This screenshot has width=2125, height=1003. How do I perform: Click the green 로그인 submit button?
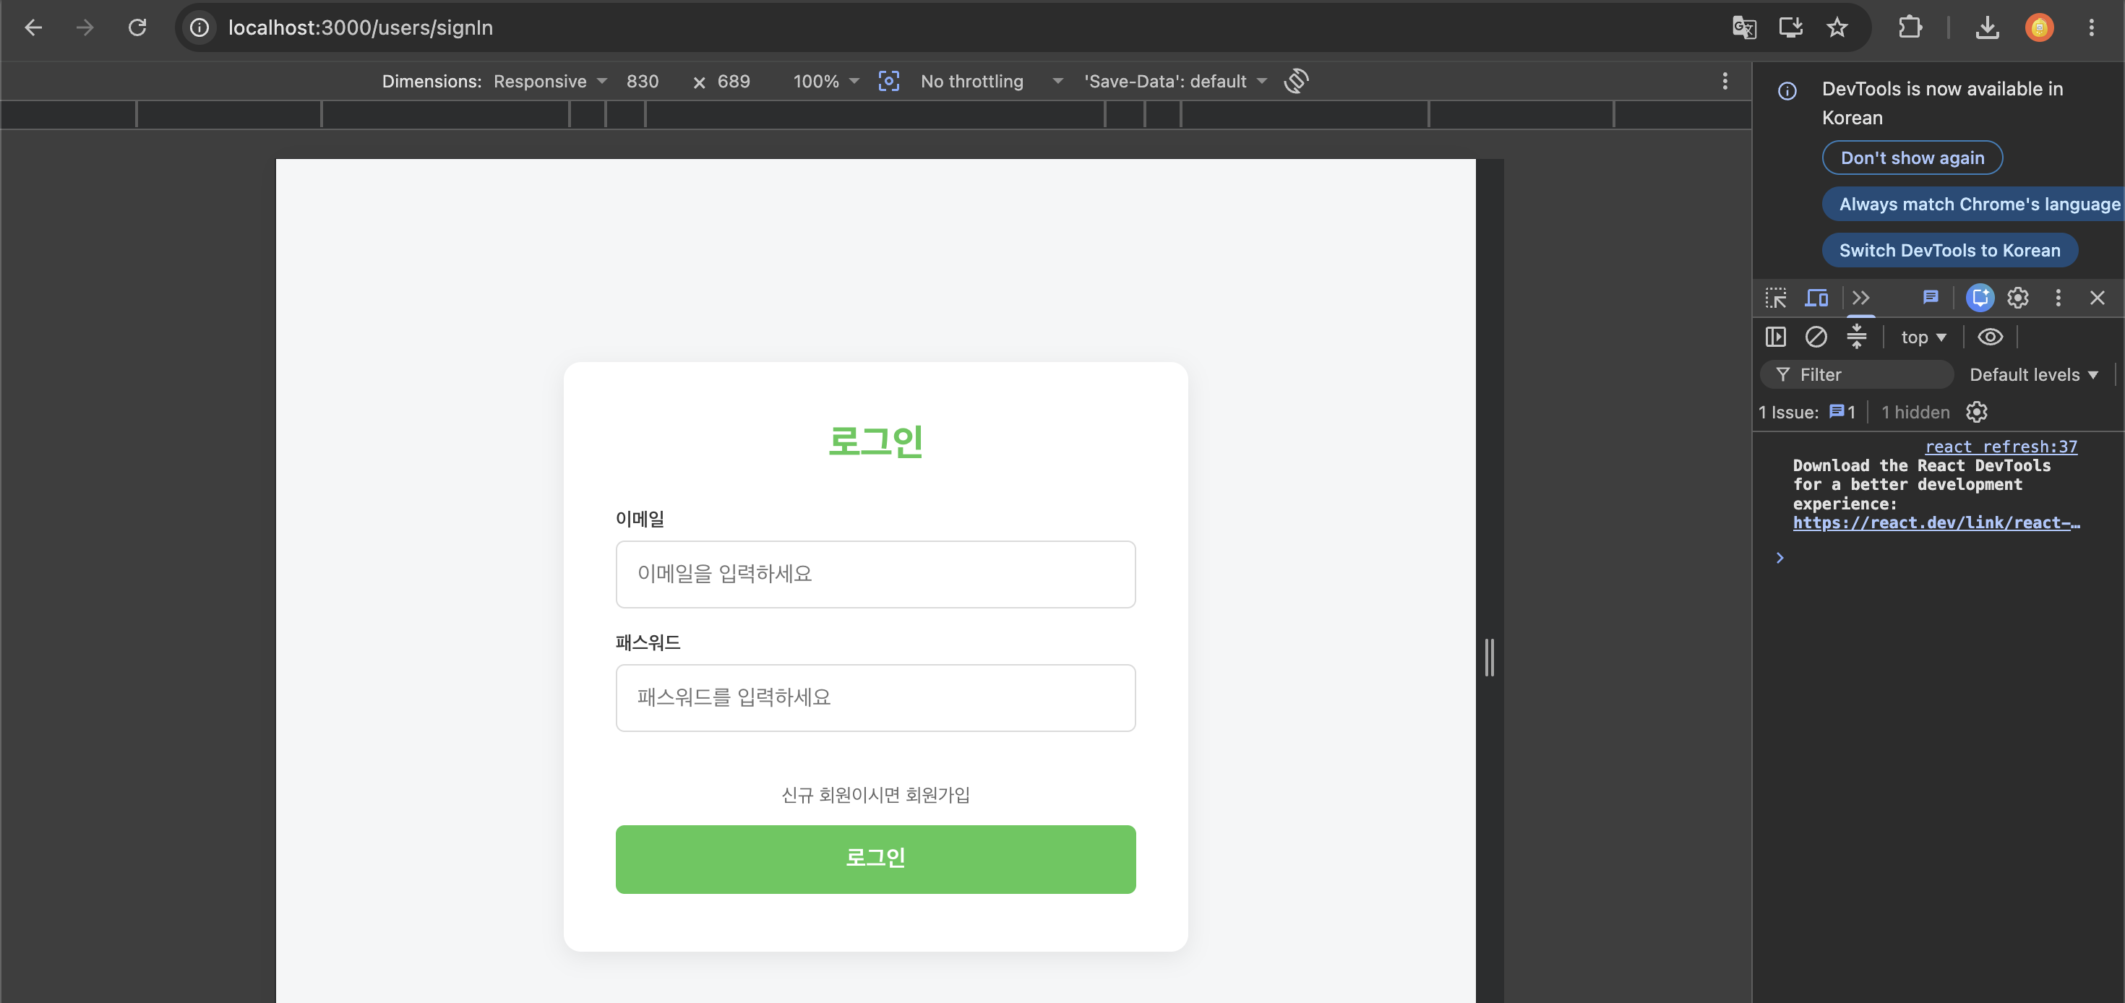875,858
